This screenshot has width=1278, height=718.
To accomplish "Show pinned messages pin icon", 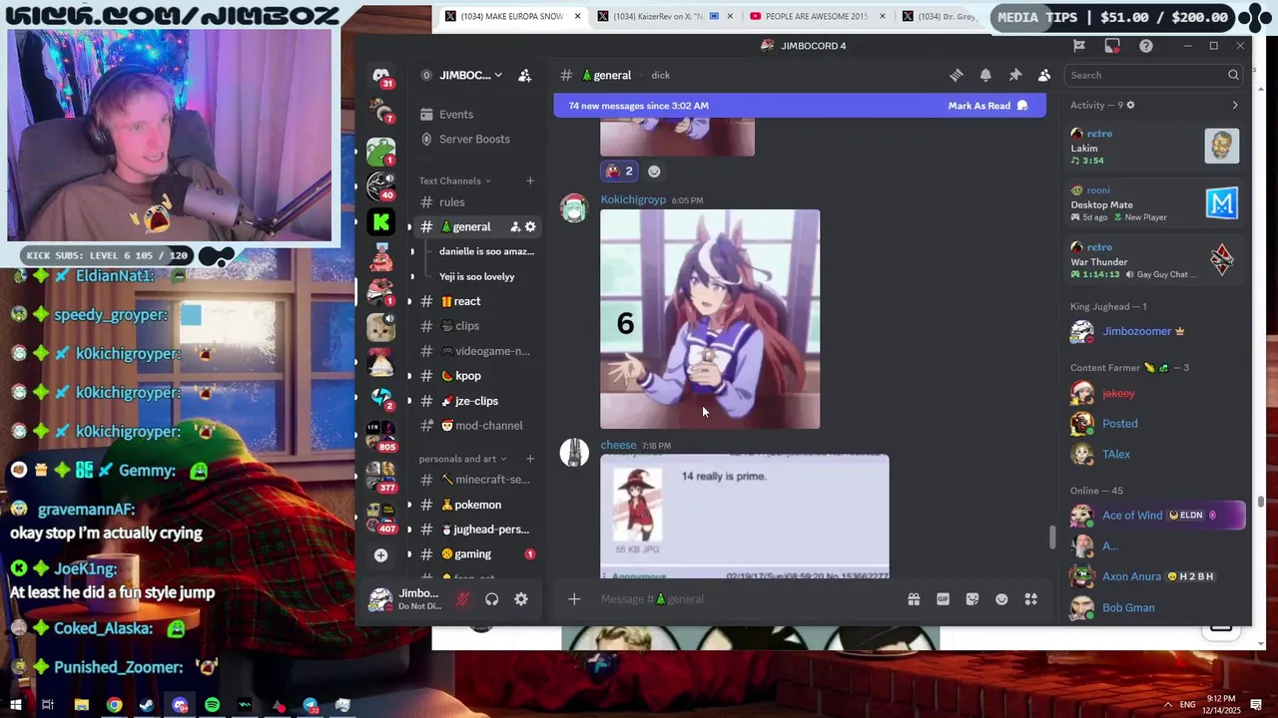I will click(x=1014, y=76).
